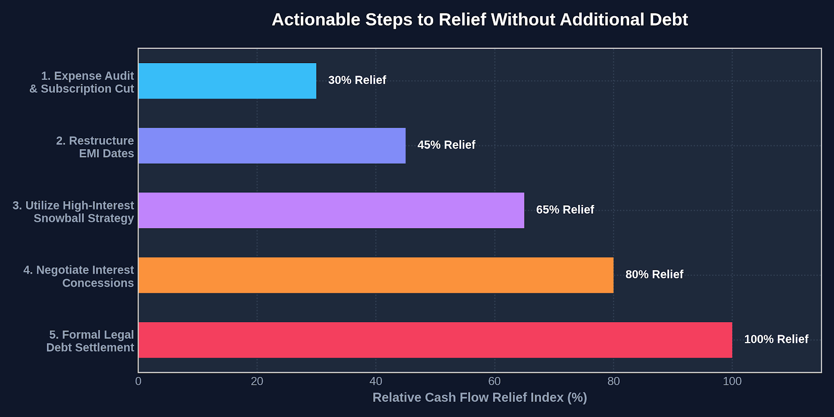Image resolution: width=834 pixels, height=417 pixels.
Task: Click the x-axis tick label 60
Action: click(x=494, y=381)
